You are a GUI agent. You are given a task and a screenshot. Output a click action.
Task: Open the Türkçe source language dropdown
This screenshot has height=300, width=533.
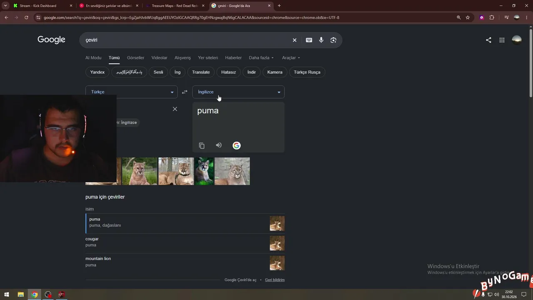[x=132, y=92]
